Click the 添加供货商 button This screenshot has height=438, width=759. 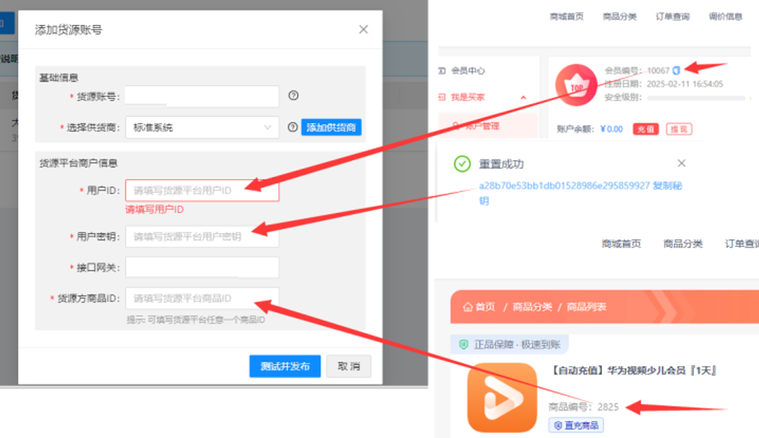[331, 127]
